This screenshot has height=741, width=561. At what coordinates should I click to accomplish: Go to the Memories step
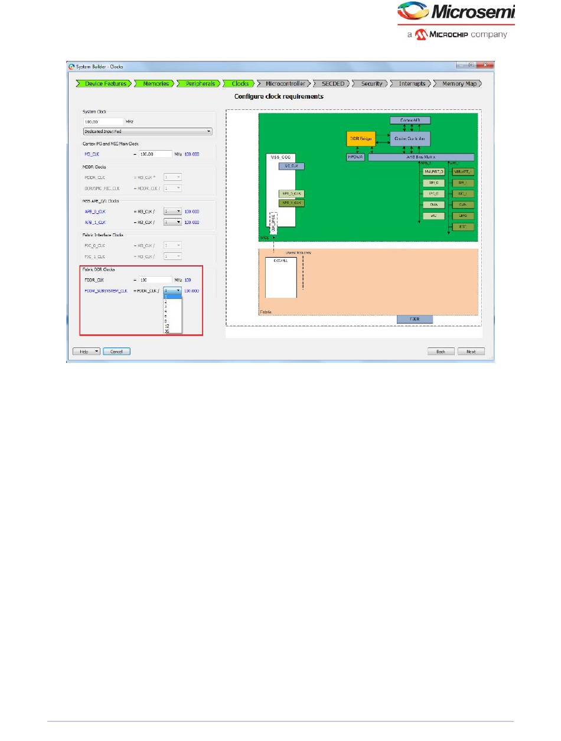156,84
